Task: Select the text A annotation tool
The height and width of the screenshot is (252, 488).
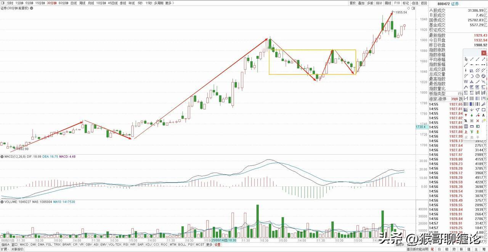Action: (483, 115)
